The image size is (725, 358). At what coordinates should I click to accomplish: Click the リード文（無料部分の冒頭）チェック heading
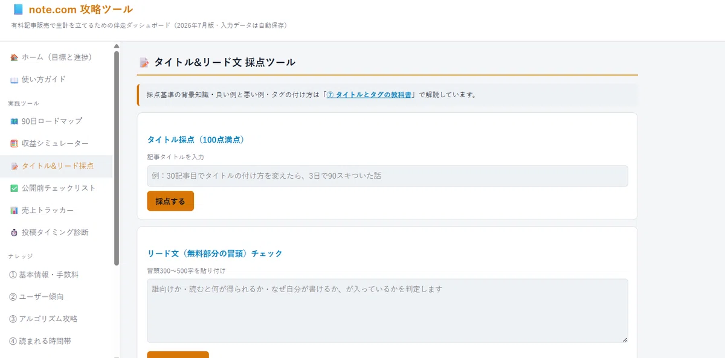pos(215,254)
